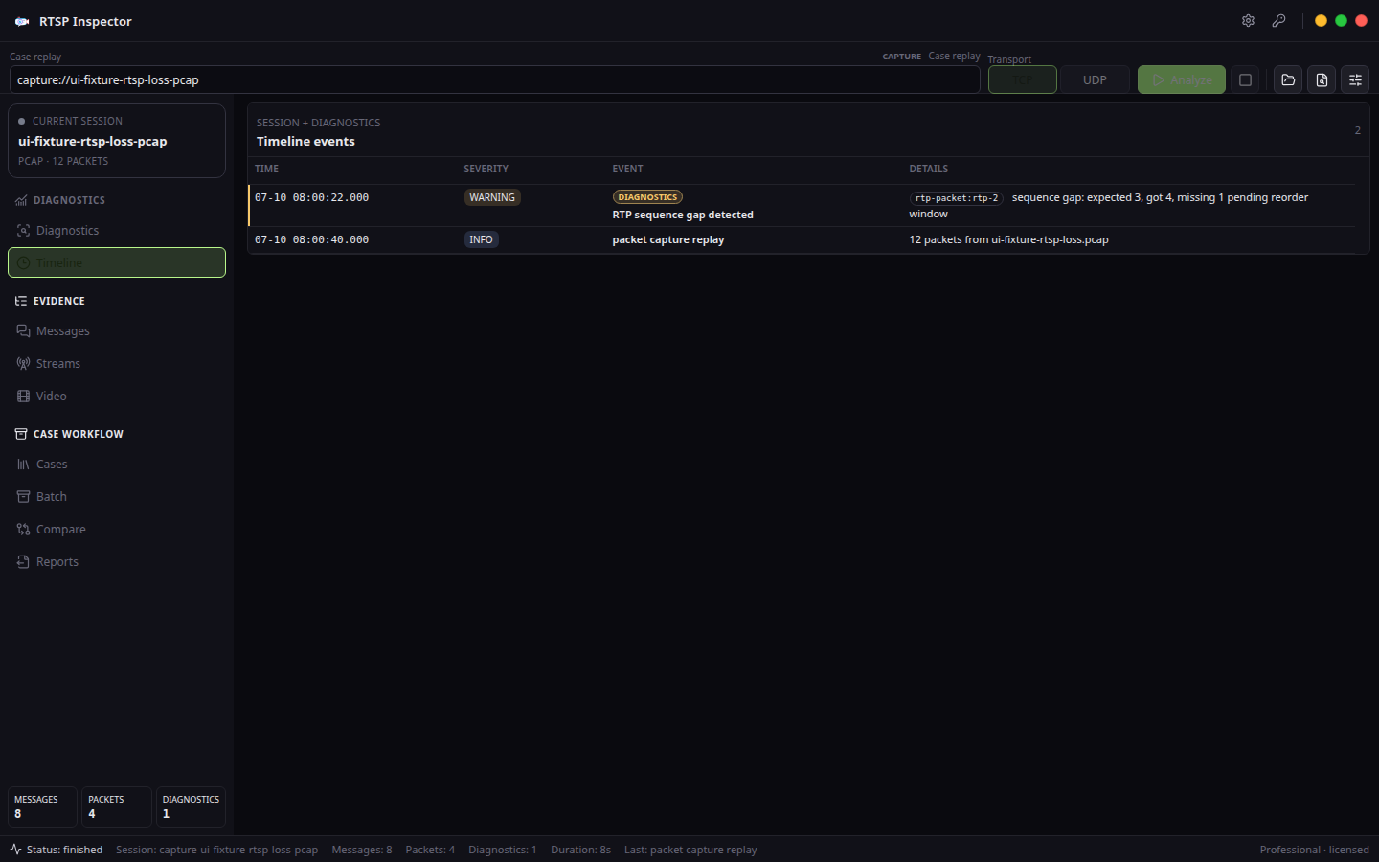Open the Streams view
Image resolution: width=1379 pixels, height=862 pixels.
tap(117, 364)
